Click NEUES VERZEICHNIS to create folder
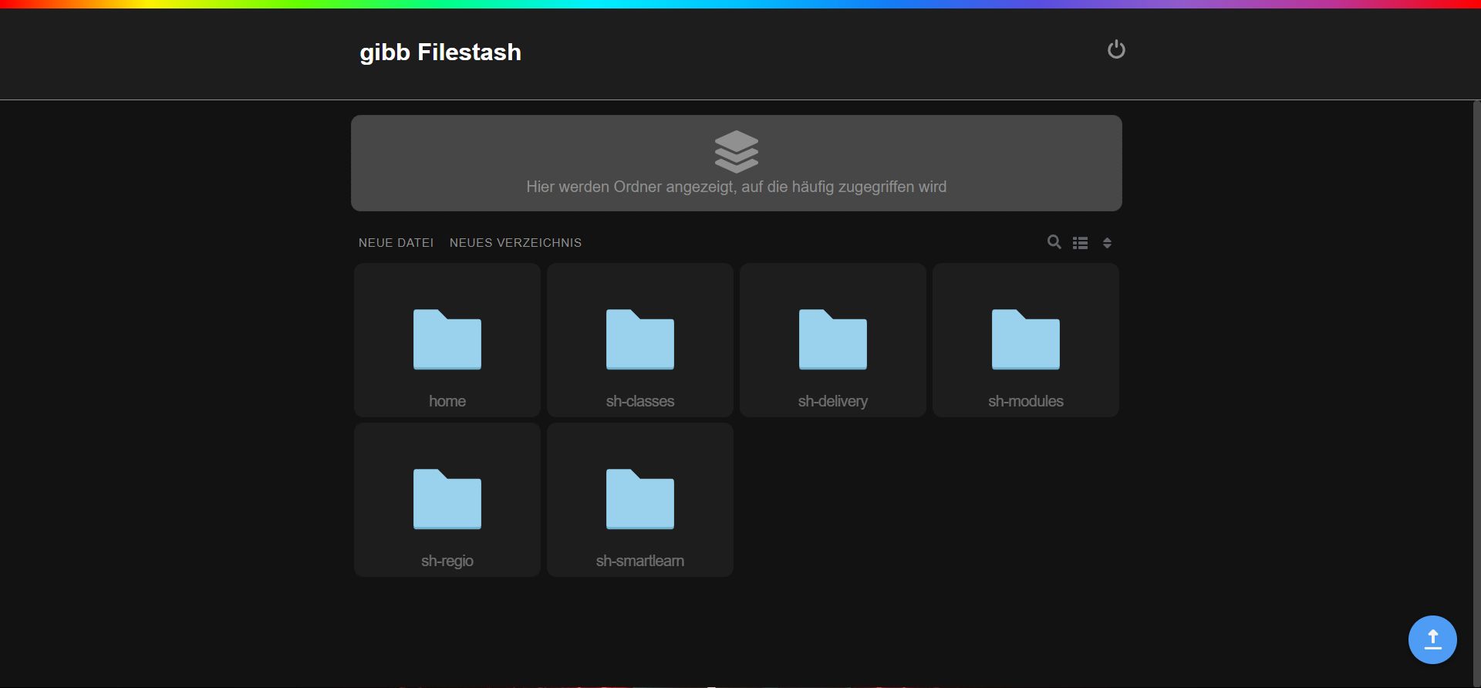The height and width of the screenshot is (688, 1481). tap(515, 243)
